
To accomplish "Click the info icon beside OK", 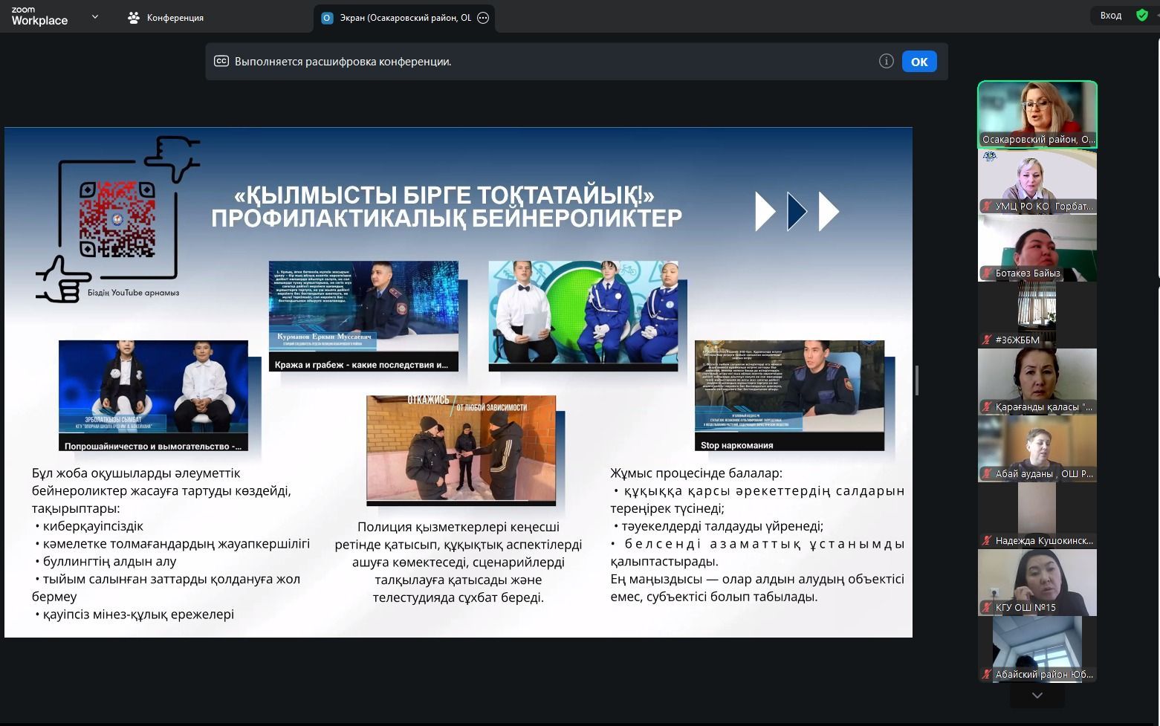I will (x=886, y=62).
